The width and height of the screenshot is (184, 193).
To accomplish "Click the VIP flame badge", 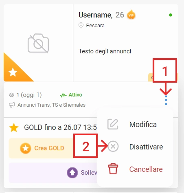I will tap(131, 15).
